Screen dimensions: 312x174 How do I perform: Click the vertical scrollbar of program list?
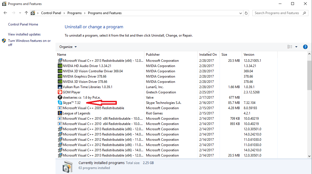click(x=310, y=75)
